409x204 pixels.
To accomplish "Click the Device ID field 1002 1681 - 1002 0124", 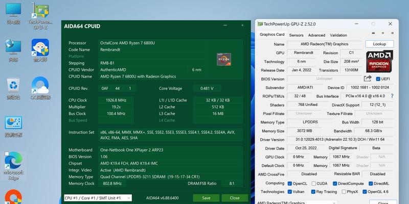I will (x=369, y=88).
